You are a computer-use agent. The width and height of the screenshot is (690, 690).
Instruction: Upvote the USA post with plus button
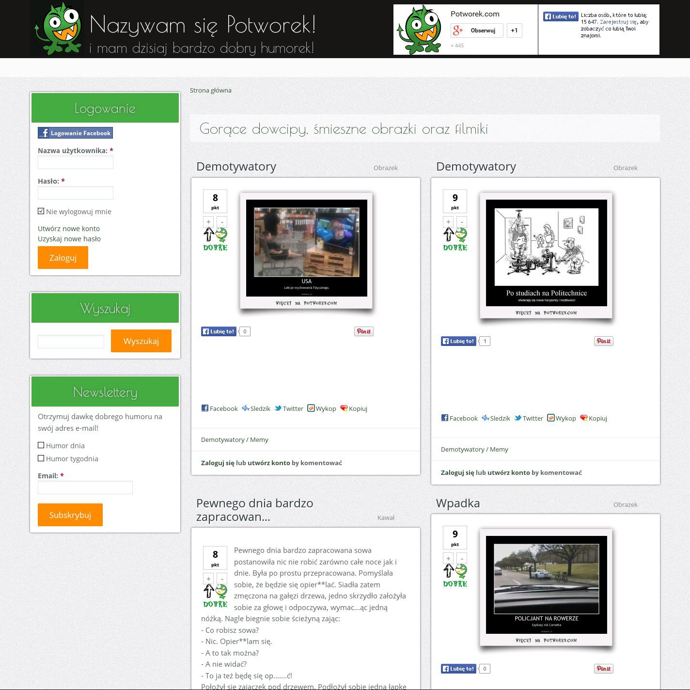tap(208, 222)
